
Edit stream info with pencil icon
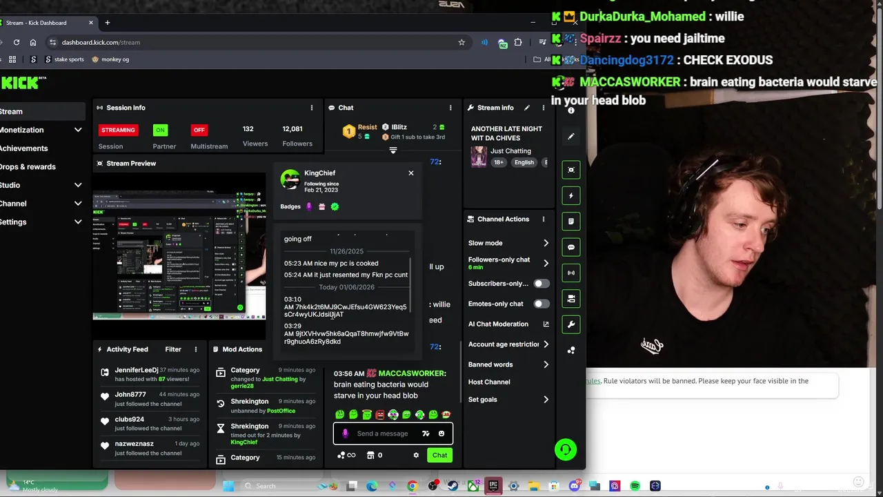(x=527, y=108)
